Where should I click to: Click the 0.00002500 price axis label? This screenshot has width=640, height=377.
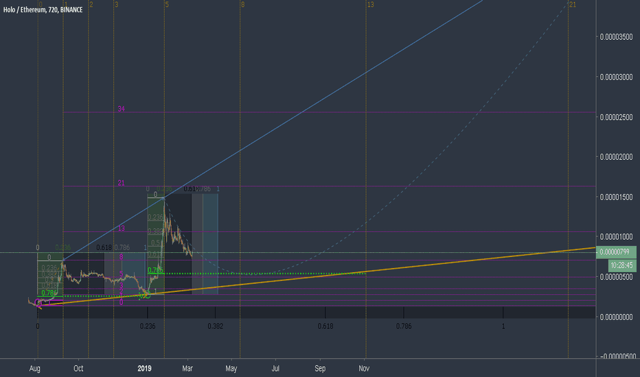(x=616, y=117)
